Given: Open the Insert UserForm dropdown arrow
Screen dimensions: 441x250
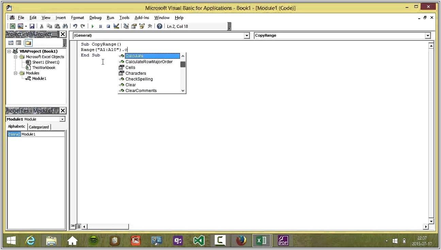Looking at the screenshot, I should (26, 26).
